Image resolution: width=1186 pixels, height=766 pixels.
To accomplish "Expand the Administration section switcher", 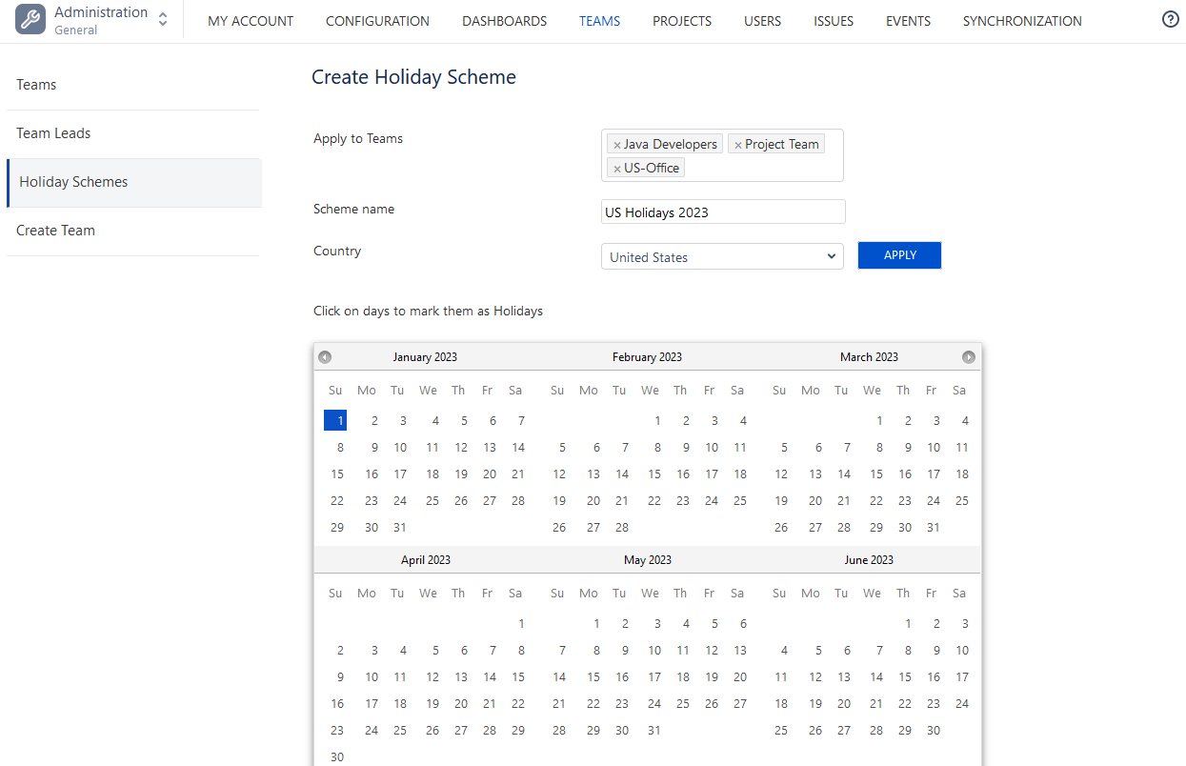I will coord(163,20).
